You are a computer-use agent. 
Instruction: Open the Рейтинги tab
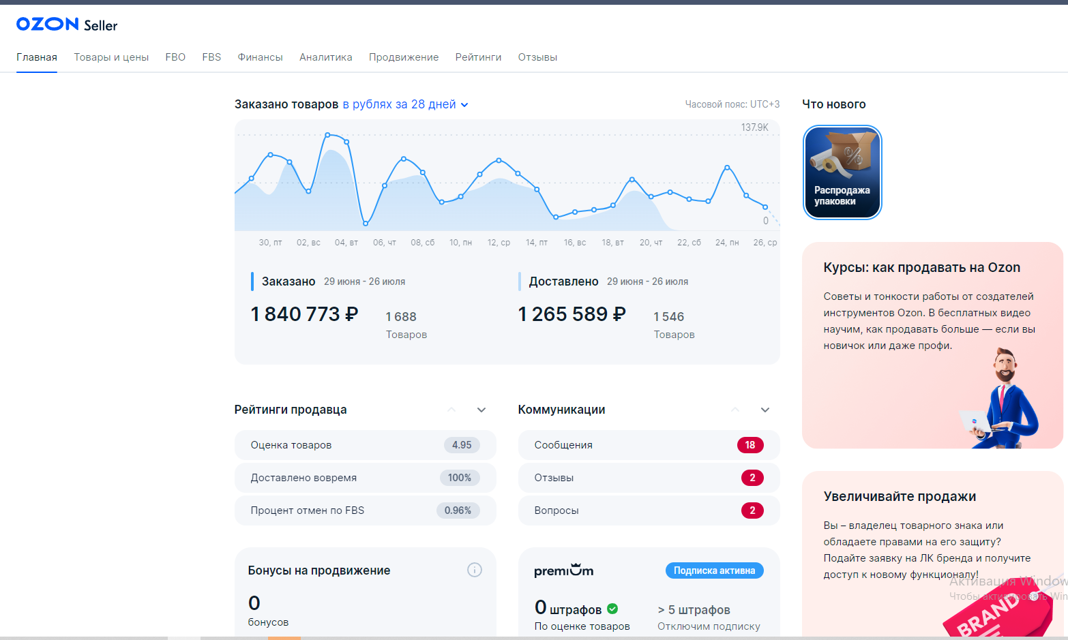click(x=478, y=57)
